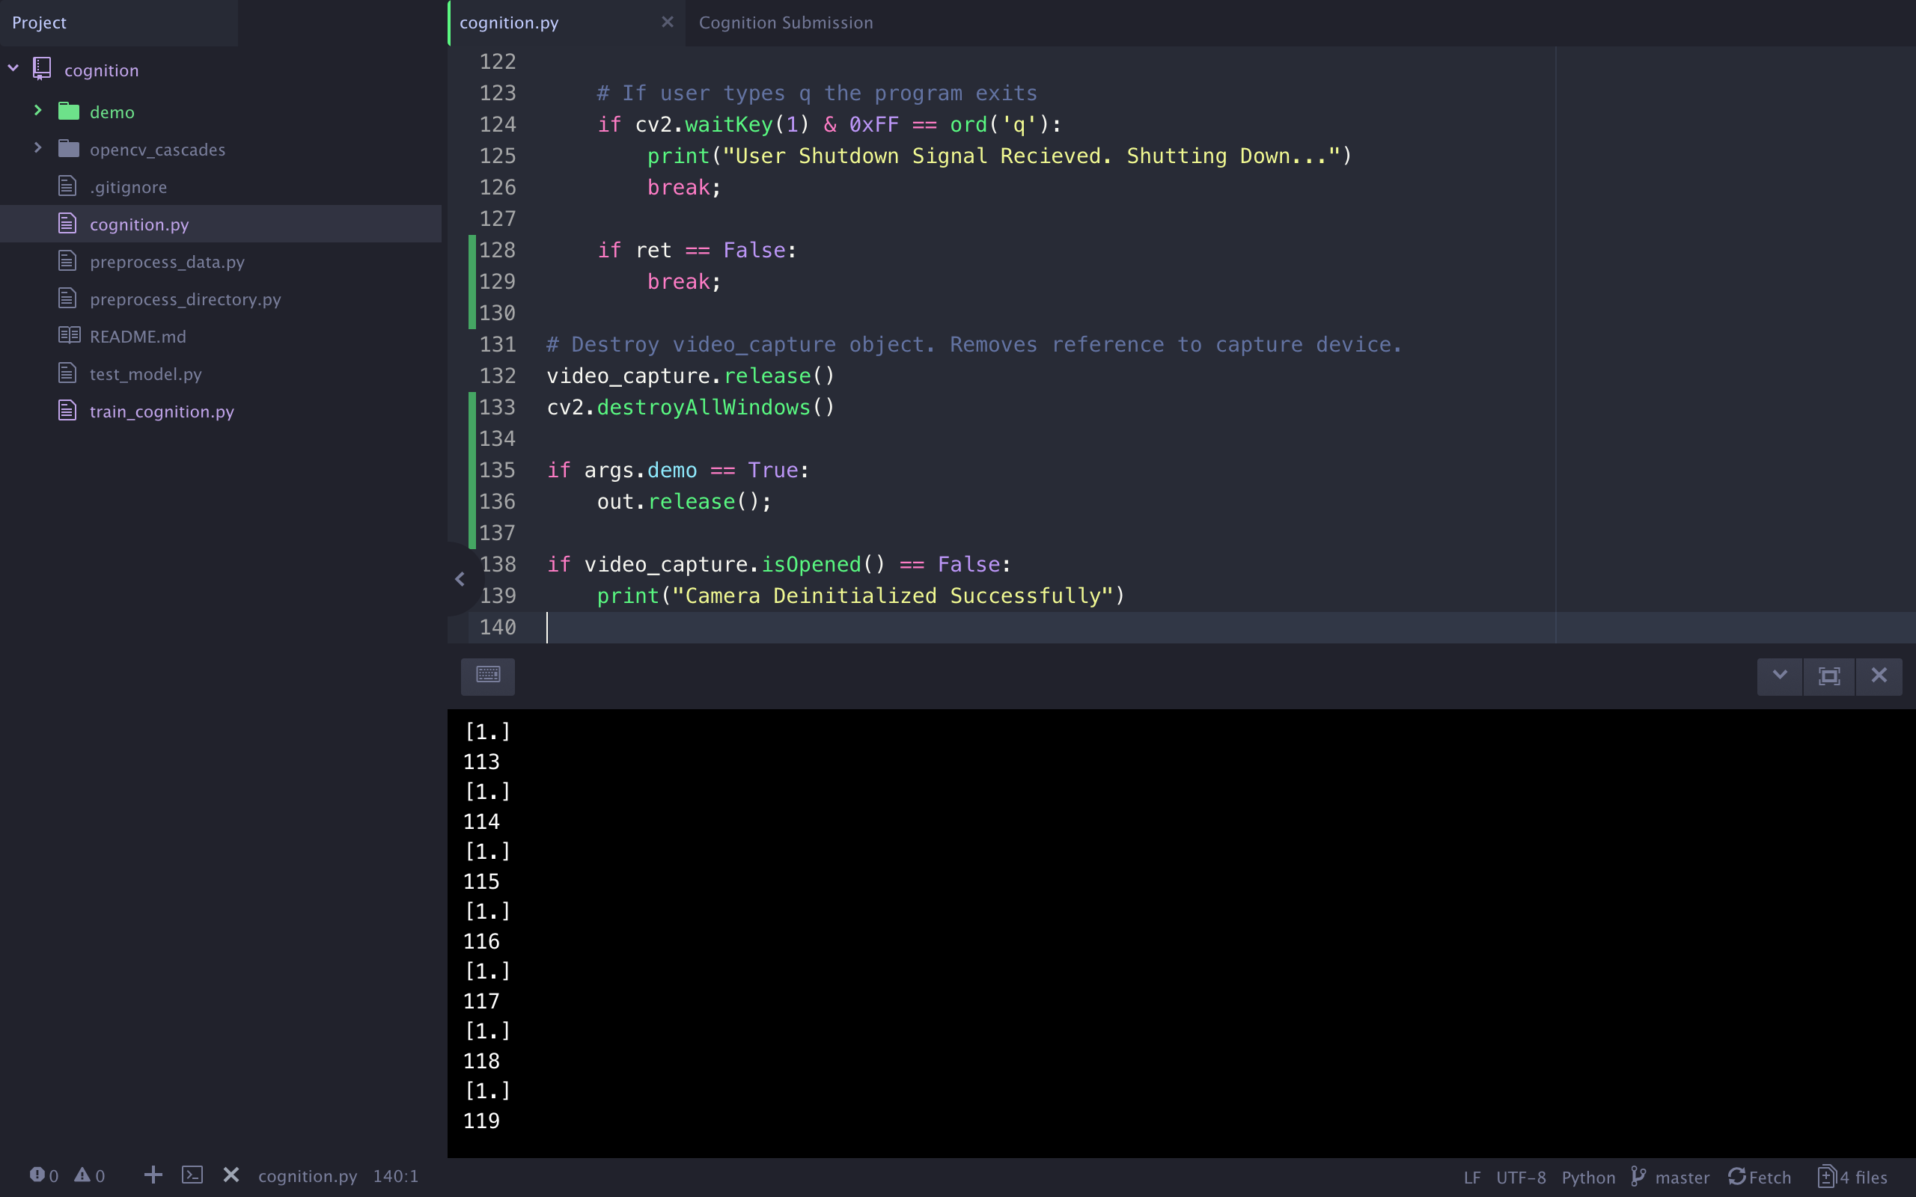This screenshot has width=1916, height=1197.
Task: Click the keyboard icon in terminal panel
Action: 488,676
